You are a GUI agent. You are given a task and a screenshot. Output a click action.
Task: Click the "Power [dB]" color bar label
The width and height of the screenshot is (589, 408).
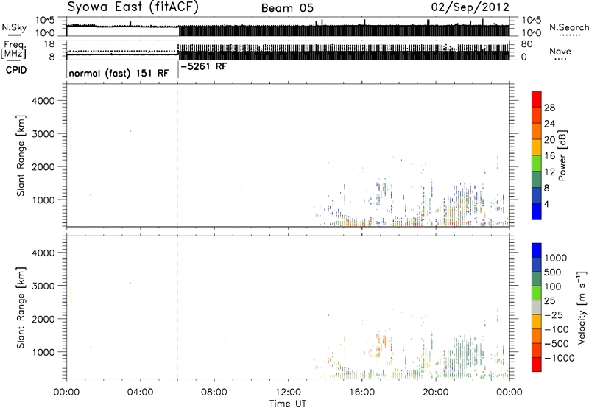tap(562, 155)
